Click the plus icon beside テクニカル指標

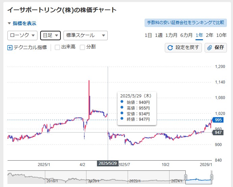click(x=10, y=48)
